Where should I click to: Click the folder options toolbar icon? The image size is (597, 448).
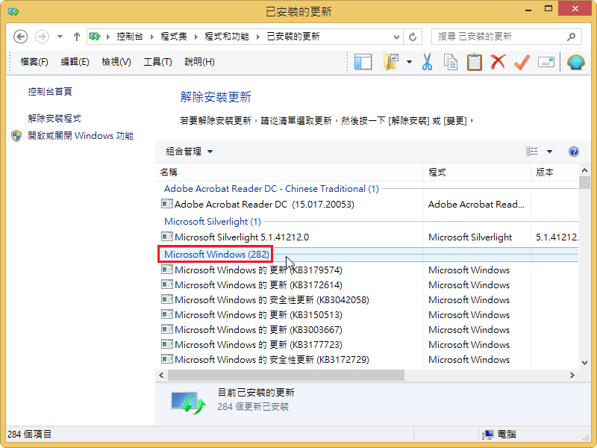pos(390,62)
